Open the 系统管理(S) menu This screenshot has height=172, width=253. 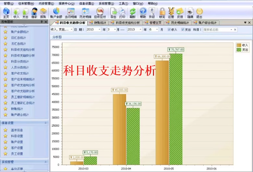[x=106, y=4]
